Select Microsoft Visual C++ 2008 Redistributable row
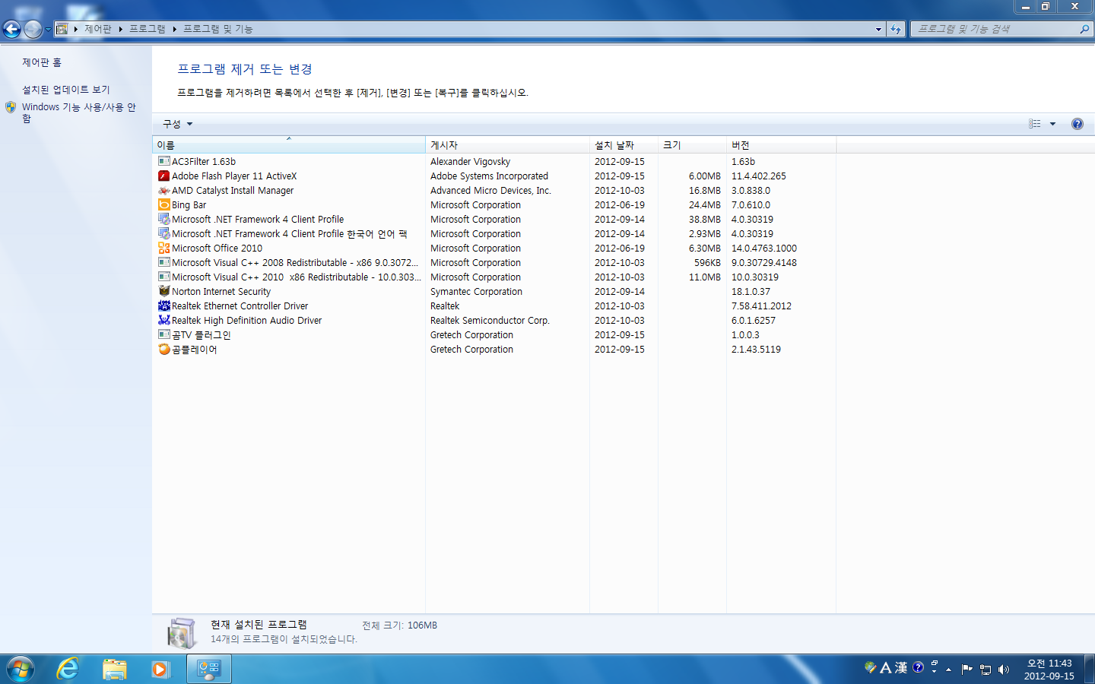Viewport: 1095px width, 684px height. coord(494,263)
